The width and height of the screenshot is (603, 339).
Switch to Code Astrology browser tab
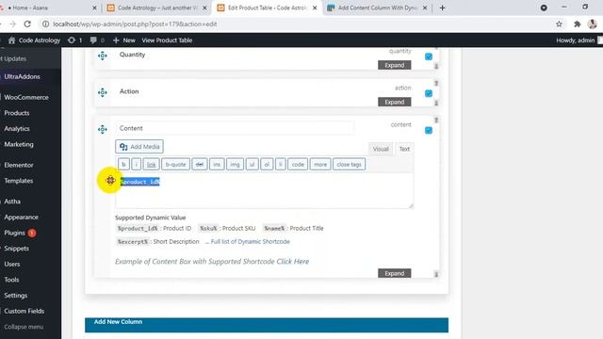click(x=156, y=8)
